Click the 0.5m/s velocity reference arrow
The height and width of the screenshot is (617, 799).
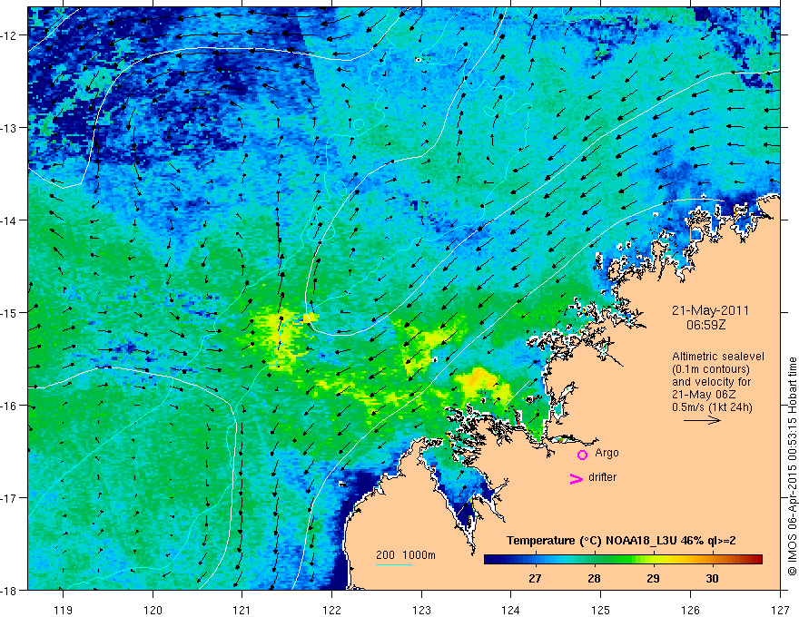(x=702, y=420)
